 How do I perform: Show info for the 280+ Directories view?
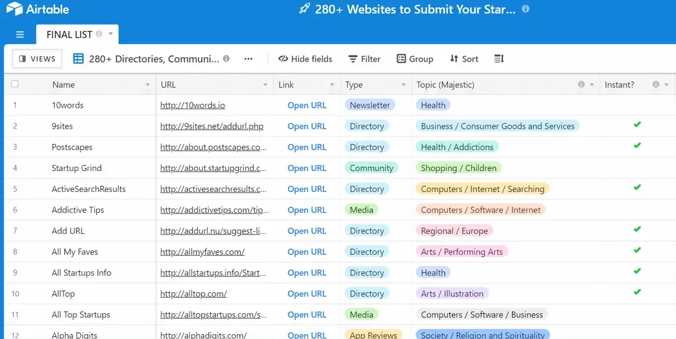coord(226,58)
